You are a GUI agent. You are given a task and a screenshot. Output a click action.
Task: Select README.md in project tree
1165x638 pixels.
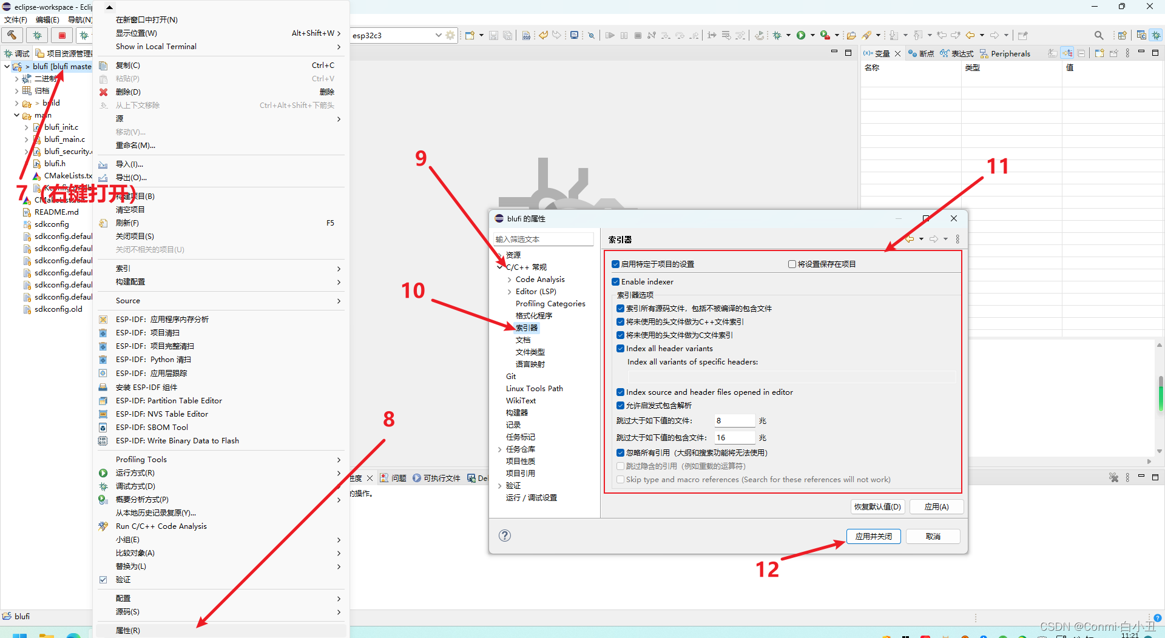point(56,212)
